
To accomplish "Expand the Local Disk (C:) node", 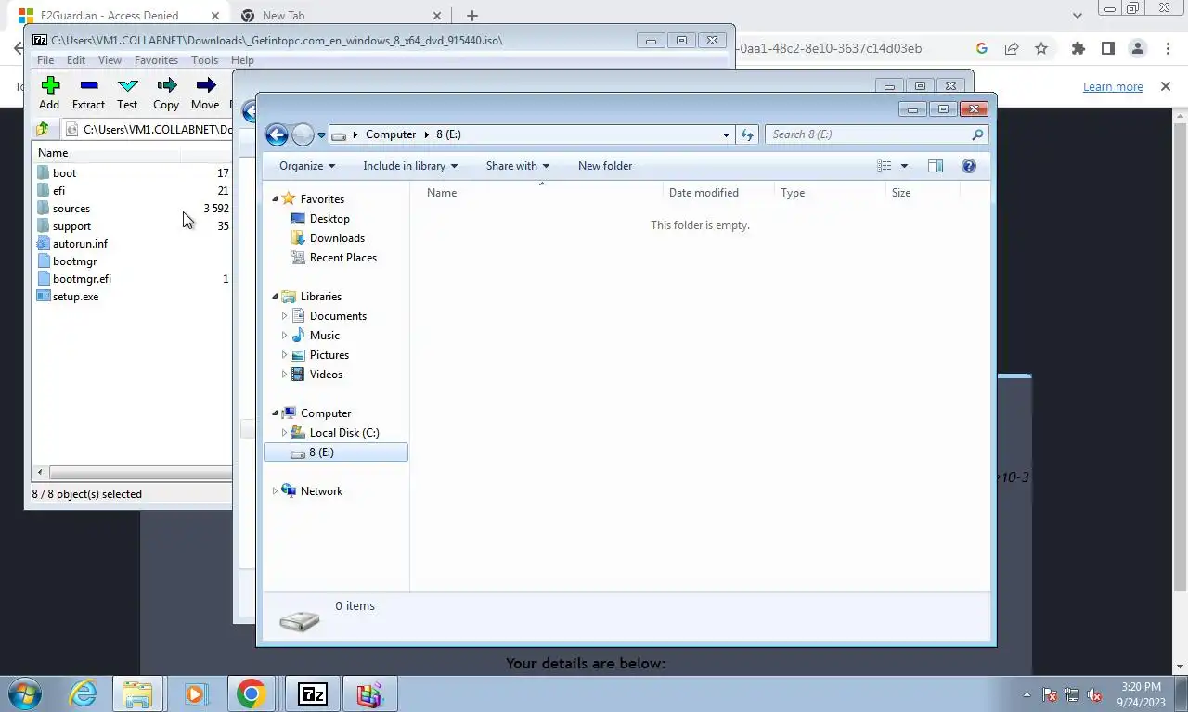I will tap(284, 433).
